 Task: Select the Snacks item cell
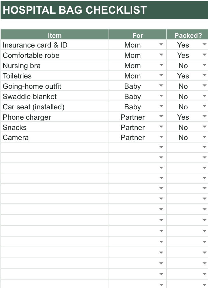pyautogui.click(x=55, y=127)
